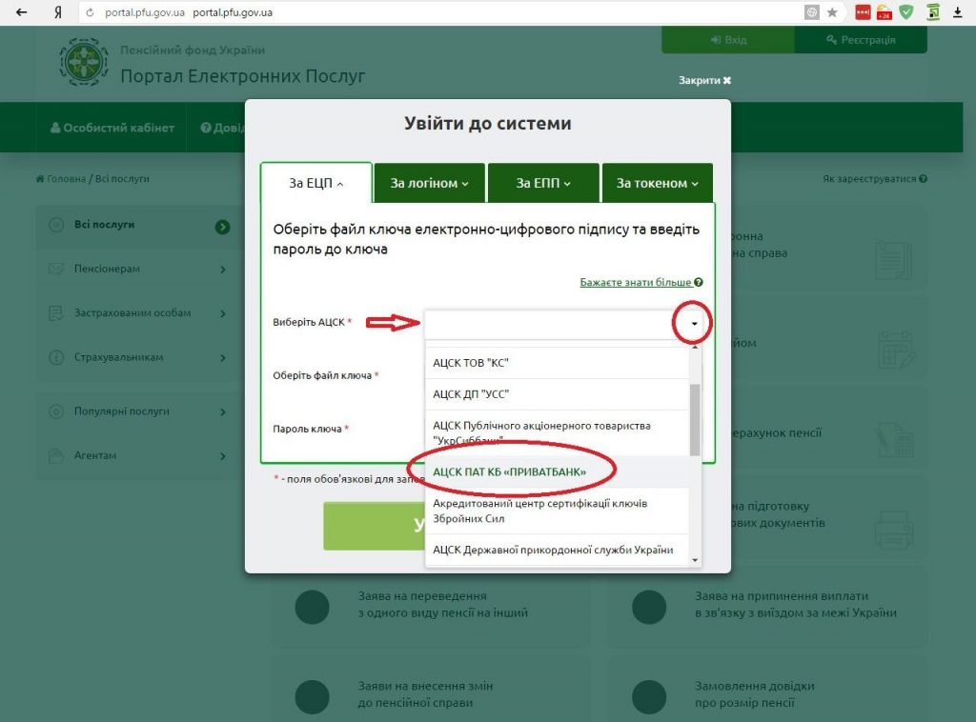Switch to the За токеном tab

click(657, 183)
